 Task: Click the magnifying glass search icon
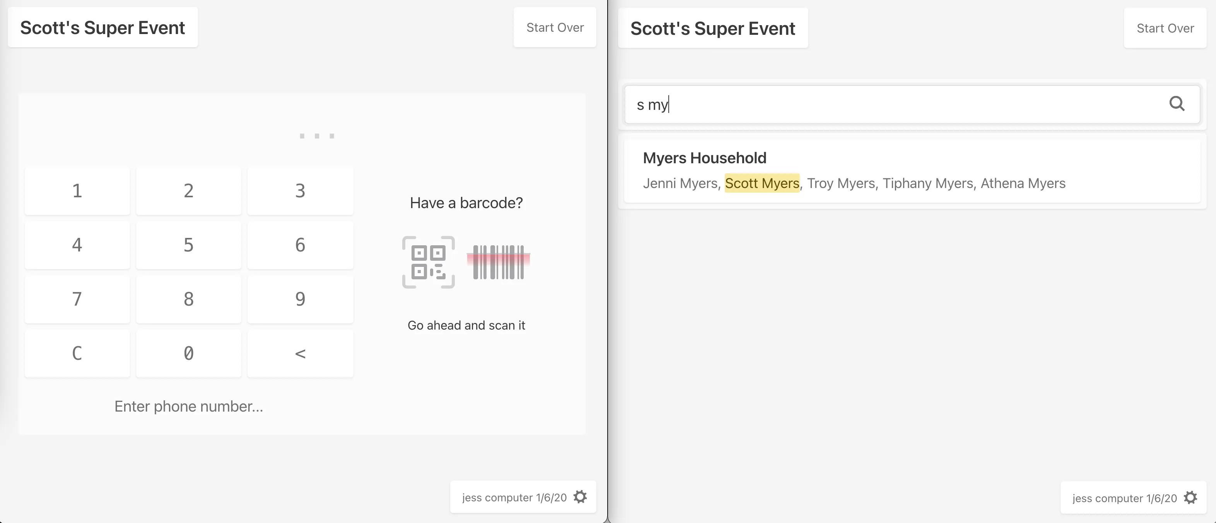point(1176,104)
